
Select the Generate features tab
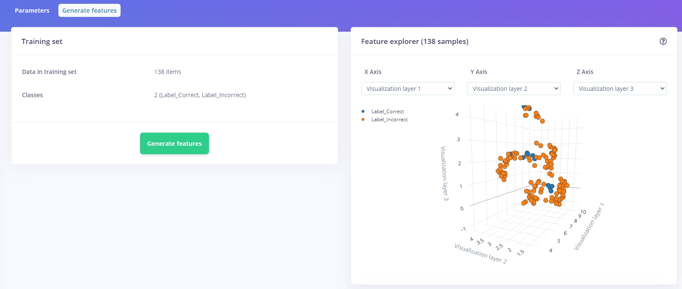pyautogui.click(x=89, y=11)
